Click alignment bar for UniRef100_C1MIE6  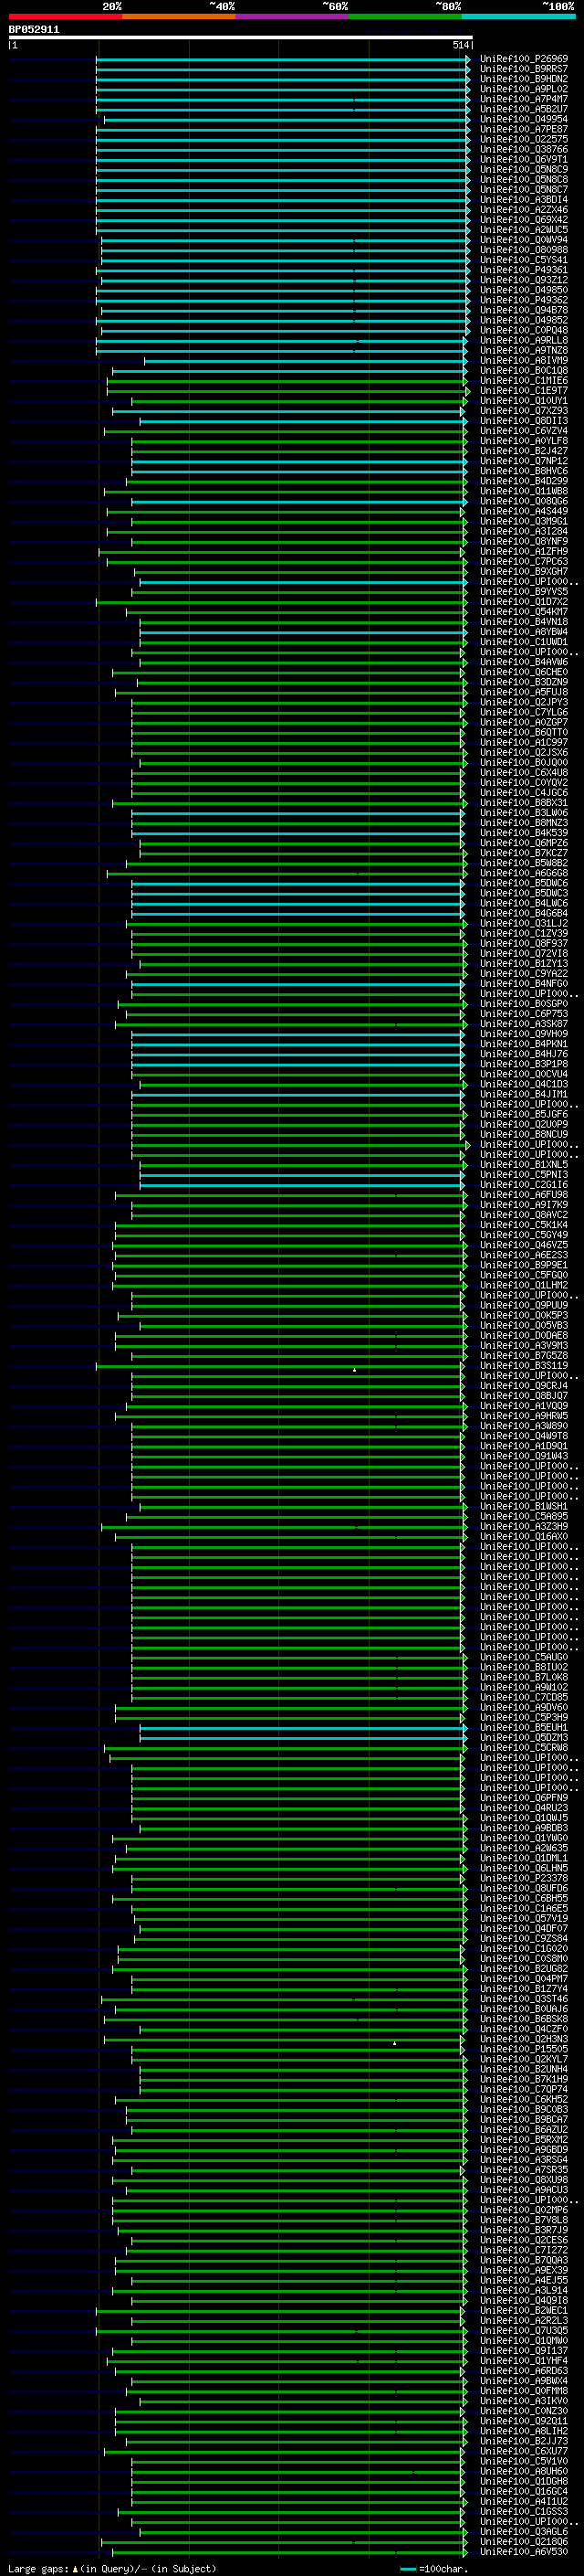click(287, 380)
